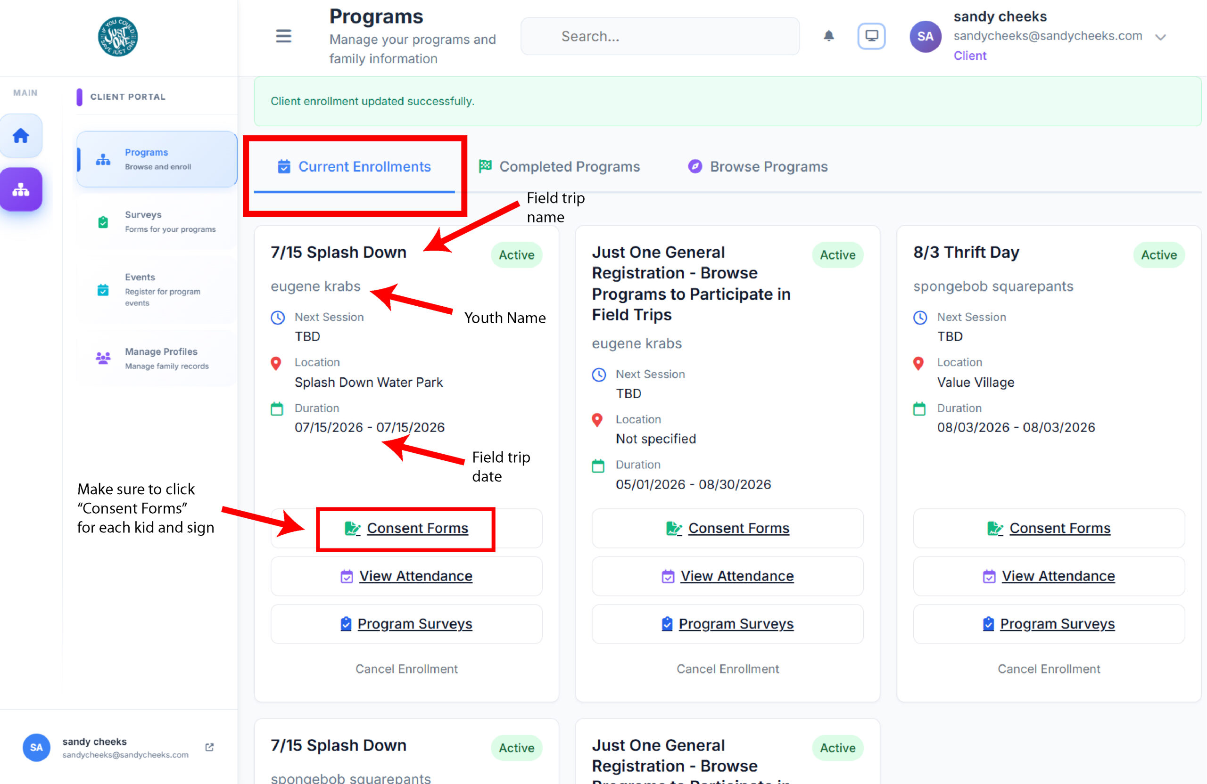
Task: Click Active badge on 8/3 Thrift Day card
Action: tap(1159, 254)
